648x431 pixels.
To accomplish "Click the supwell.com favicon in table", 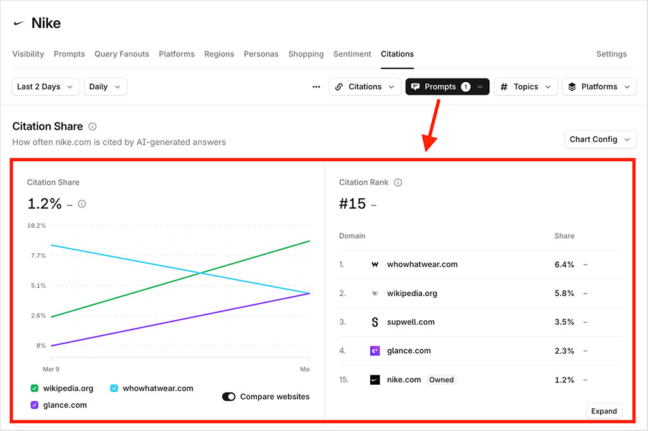I will point(375,322).
